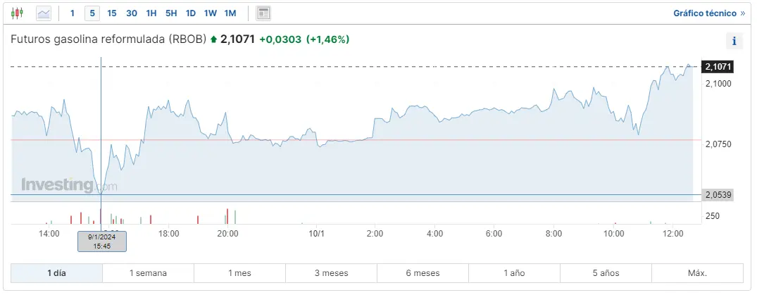Select the 5H interval
Image resolution: width=757 pixels, height=295 pixels.
(x=171, y=13)
